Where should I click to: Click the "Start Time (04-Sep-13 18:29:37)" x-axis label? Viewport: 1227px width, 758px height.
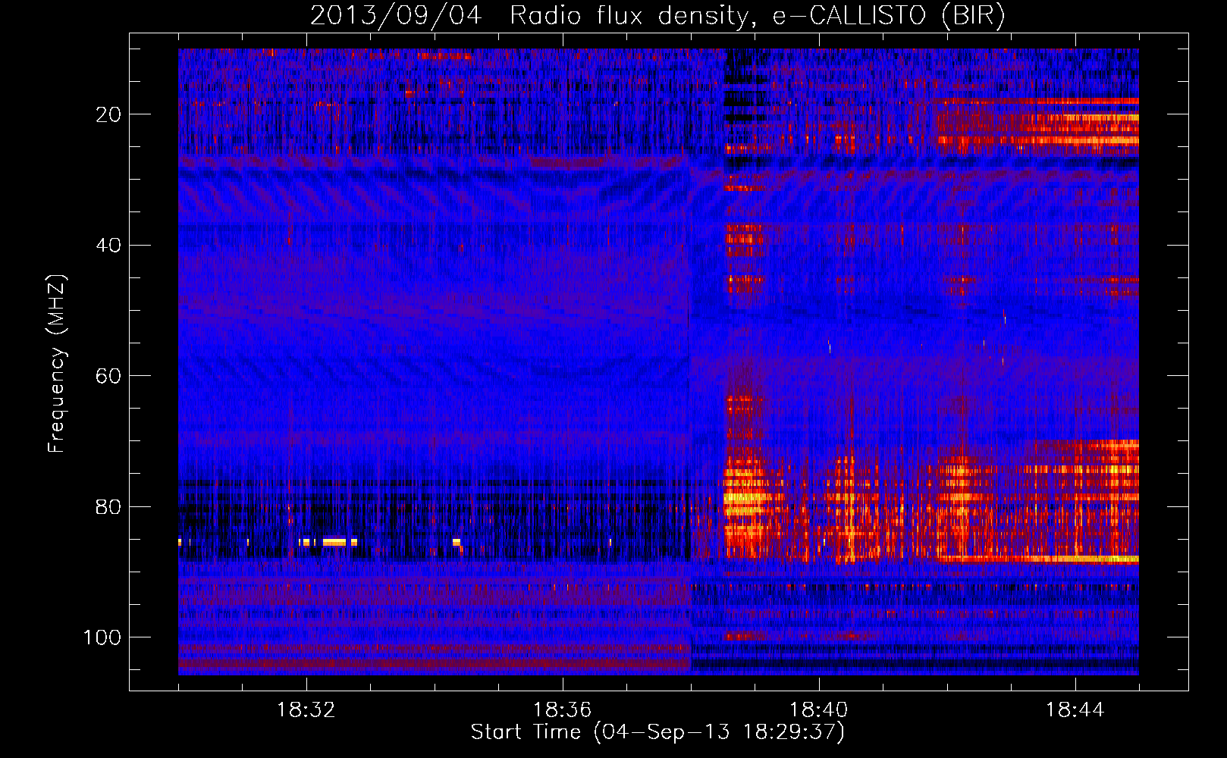(x=657, y=732)
